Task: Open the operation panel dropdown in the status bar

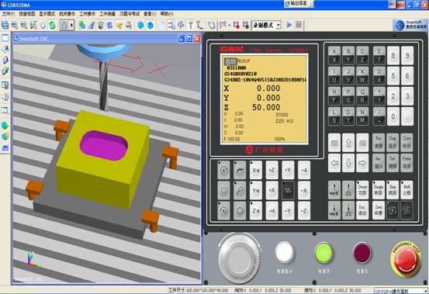Action: tap(400, 291)
